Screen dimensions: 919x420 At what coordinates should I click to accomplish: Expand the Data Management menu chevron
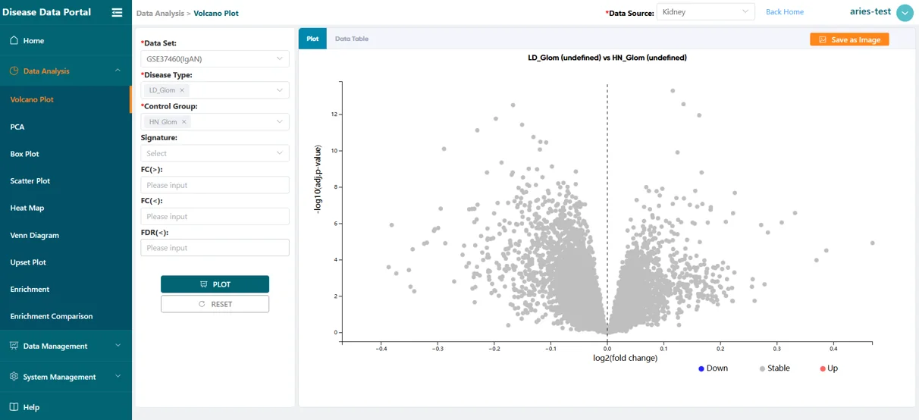118,346
